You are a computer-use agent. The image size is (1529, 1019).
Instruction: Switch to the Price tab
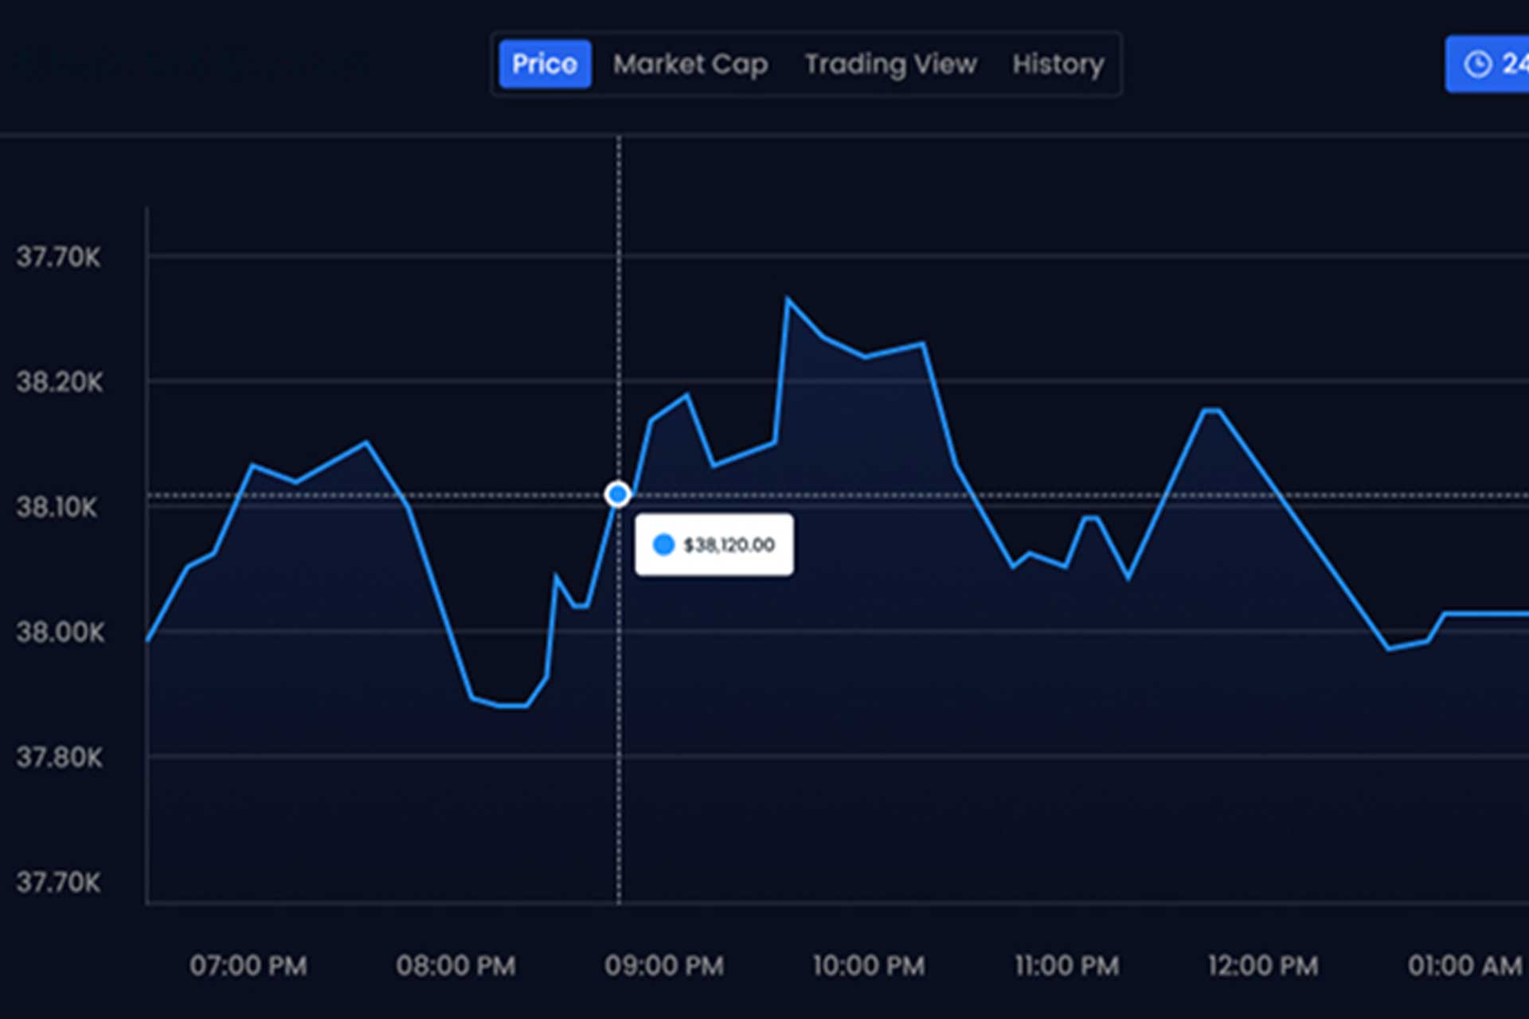coord(545,64)
